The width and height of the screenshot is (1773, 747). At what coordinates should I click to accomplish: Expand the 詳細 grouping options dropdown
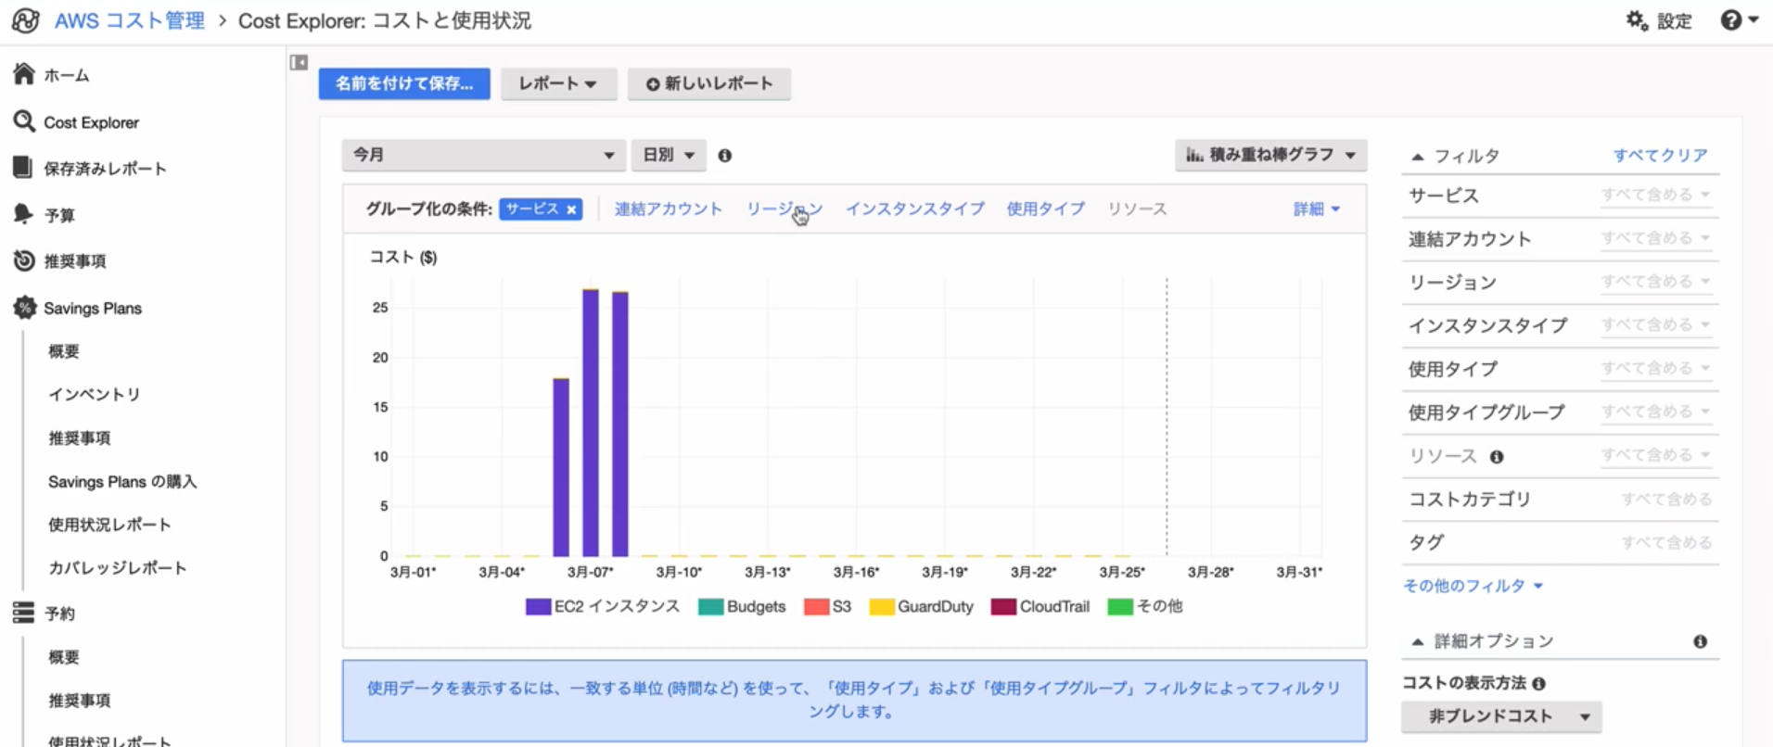click(x=1317, y=209)
